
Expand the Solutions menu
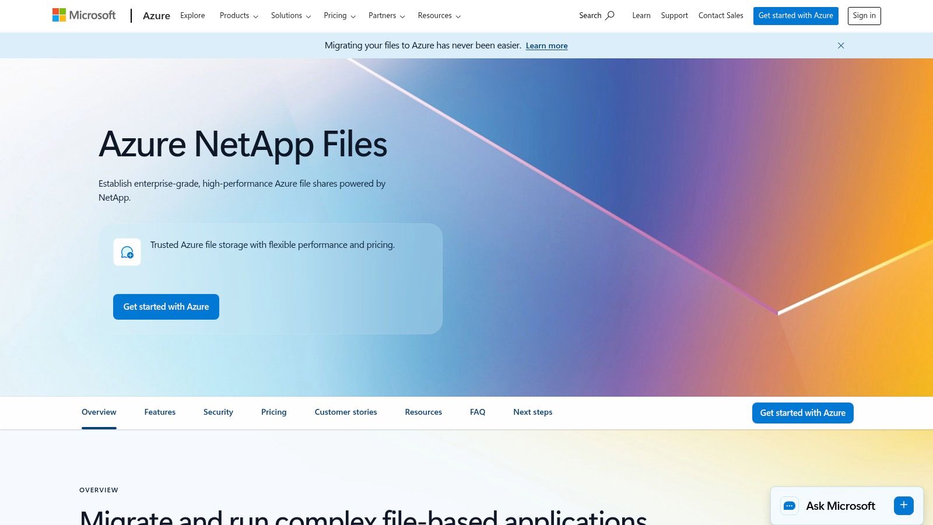click(x=290, y=16)
